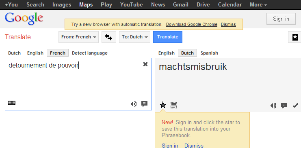The height and width of the screenshot is (148, 301).
Task: Open the YouTube item in top bar
Action: pyautogui.click(x=132, y=4)
